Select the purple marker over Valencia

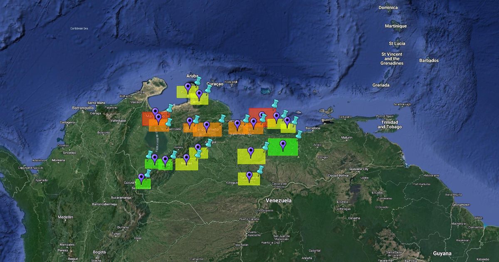pyautogui.click(x=237, y=124)
